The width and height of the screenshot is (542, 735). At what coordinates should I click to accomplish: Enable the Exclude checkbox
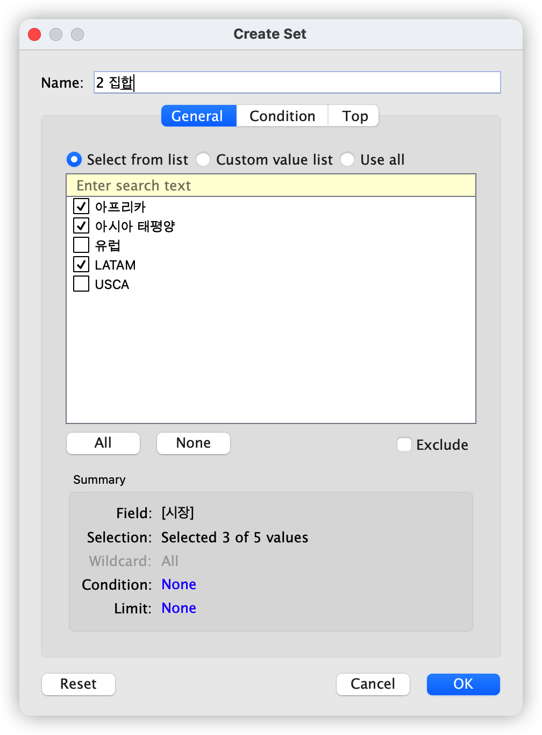(x=404, y=444)
